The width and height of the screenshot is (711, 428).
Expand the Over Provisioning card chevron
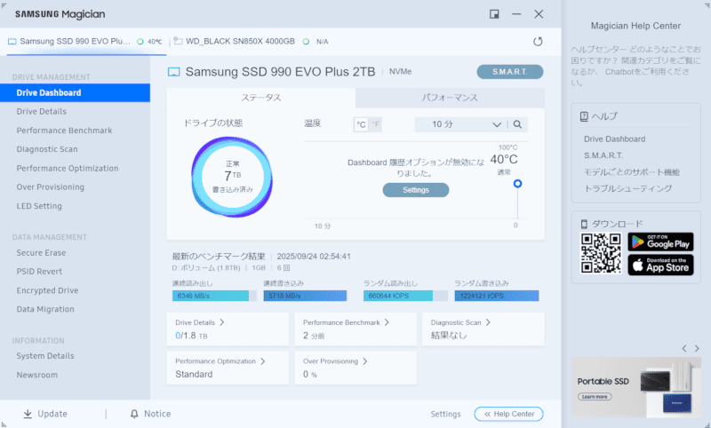tap(364, 361)
